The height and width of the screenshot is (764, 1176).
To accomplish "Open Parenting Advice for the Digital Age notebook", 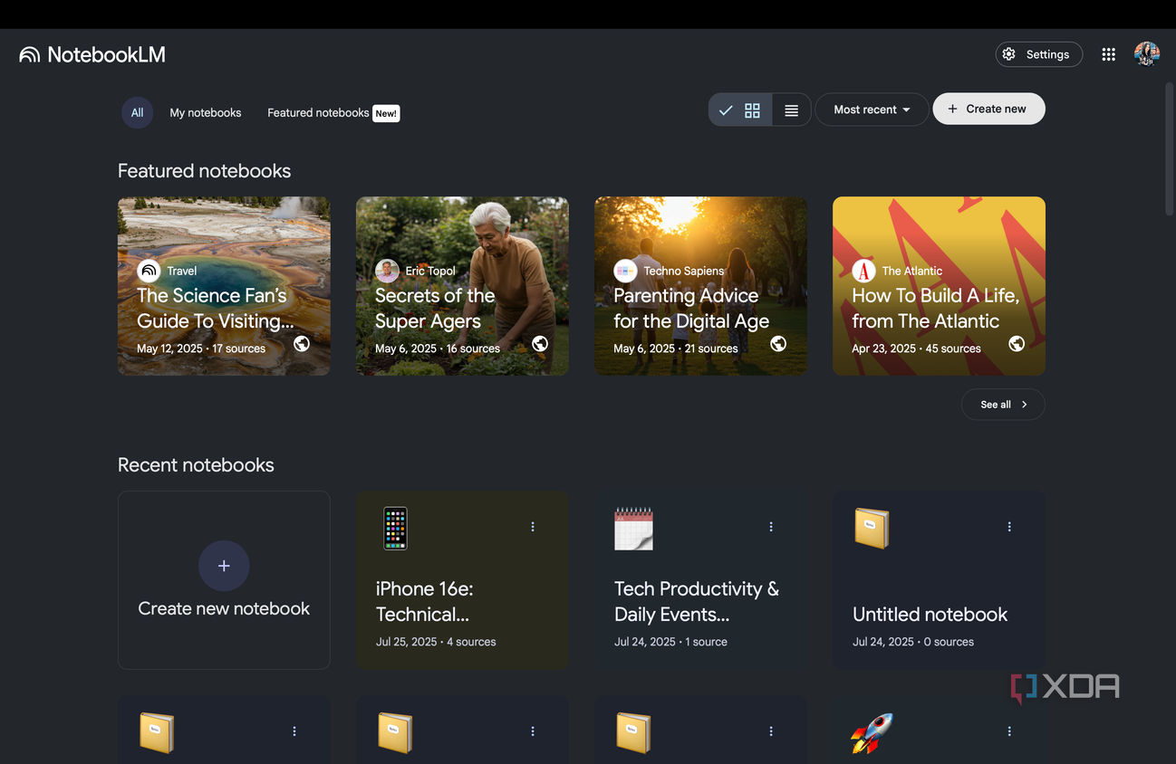I will (x=700, y=286).
